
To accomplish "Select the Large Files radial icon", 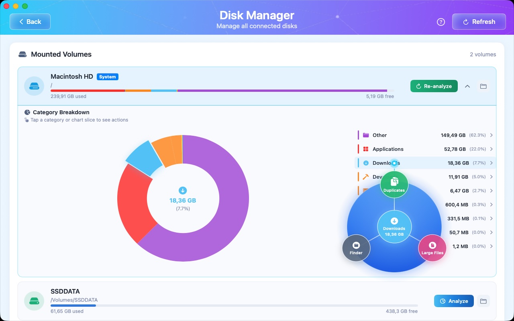I will point(432,248).
